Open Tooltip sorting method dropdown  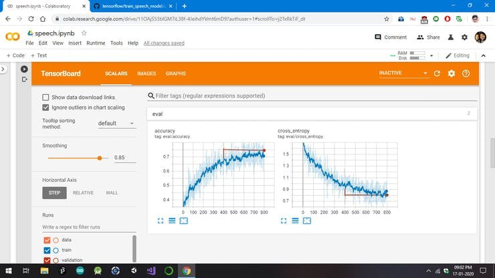pos(116,124)
